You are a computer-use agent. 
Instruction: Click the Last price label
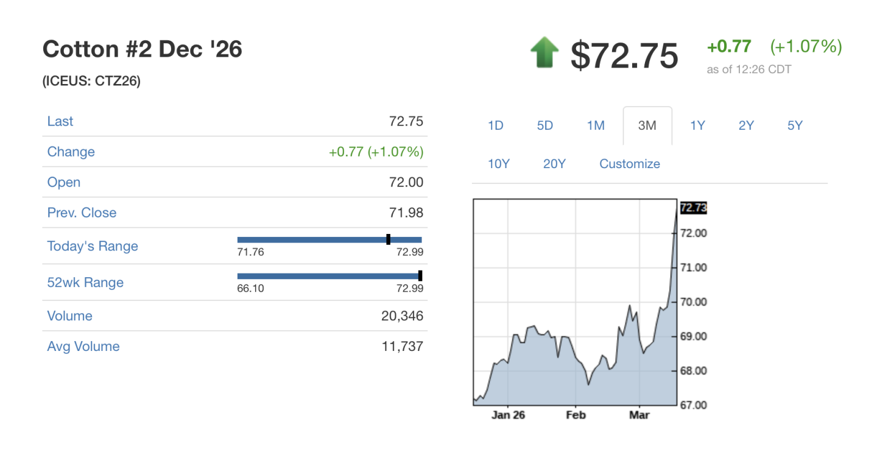point(60,121)
